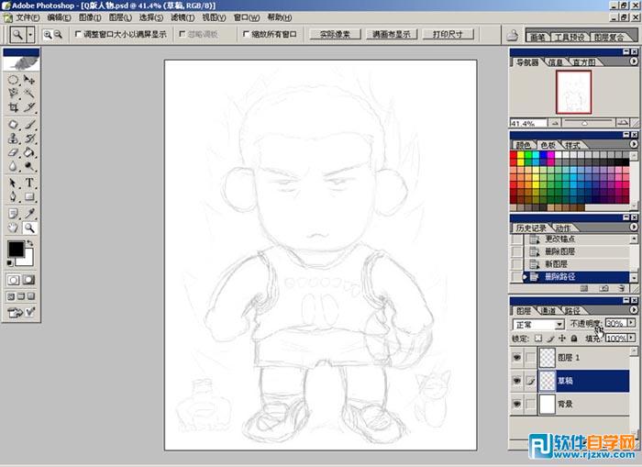
Task: Click the foreground black color swatch
Action: click(16, 249)
